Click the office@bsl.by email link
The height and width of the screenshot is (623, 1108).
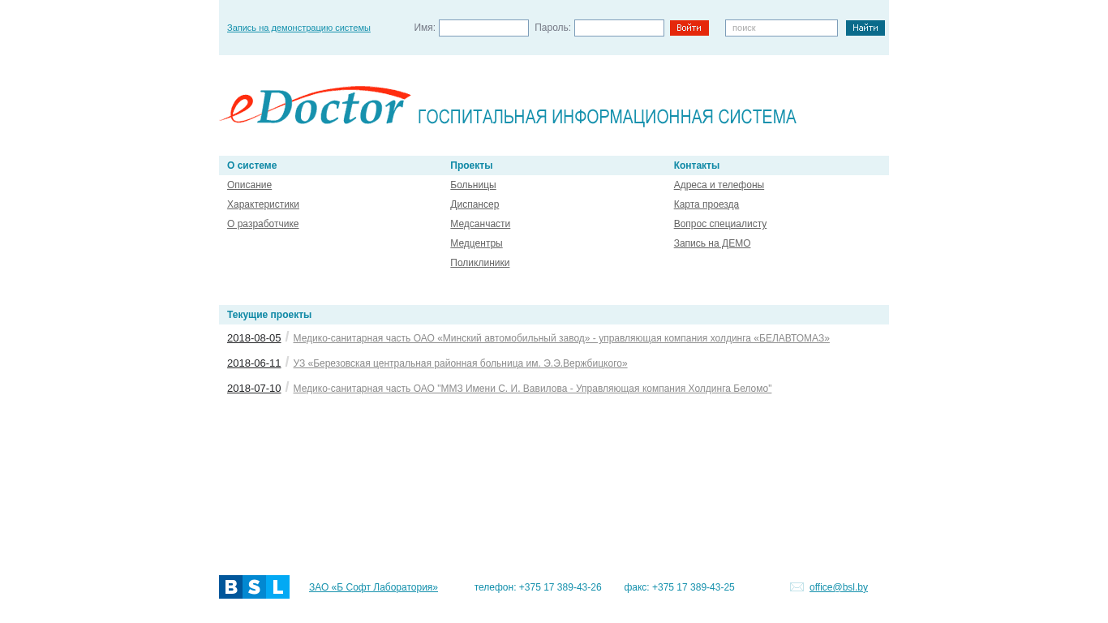pyautogui.click(x=839, y=587)
